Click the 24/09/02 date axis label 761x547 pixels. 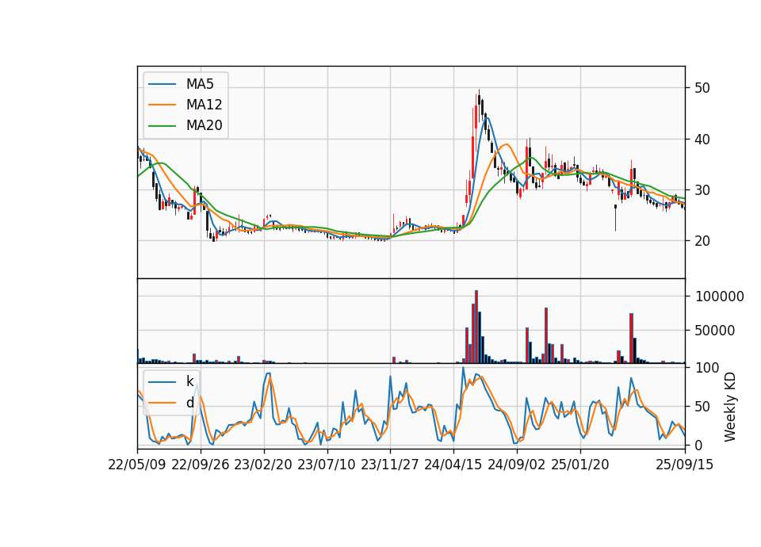click(x=516, y=465)
